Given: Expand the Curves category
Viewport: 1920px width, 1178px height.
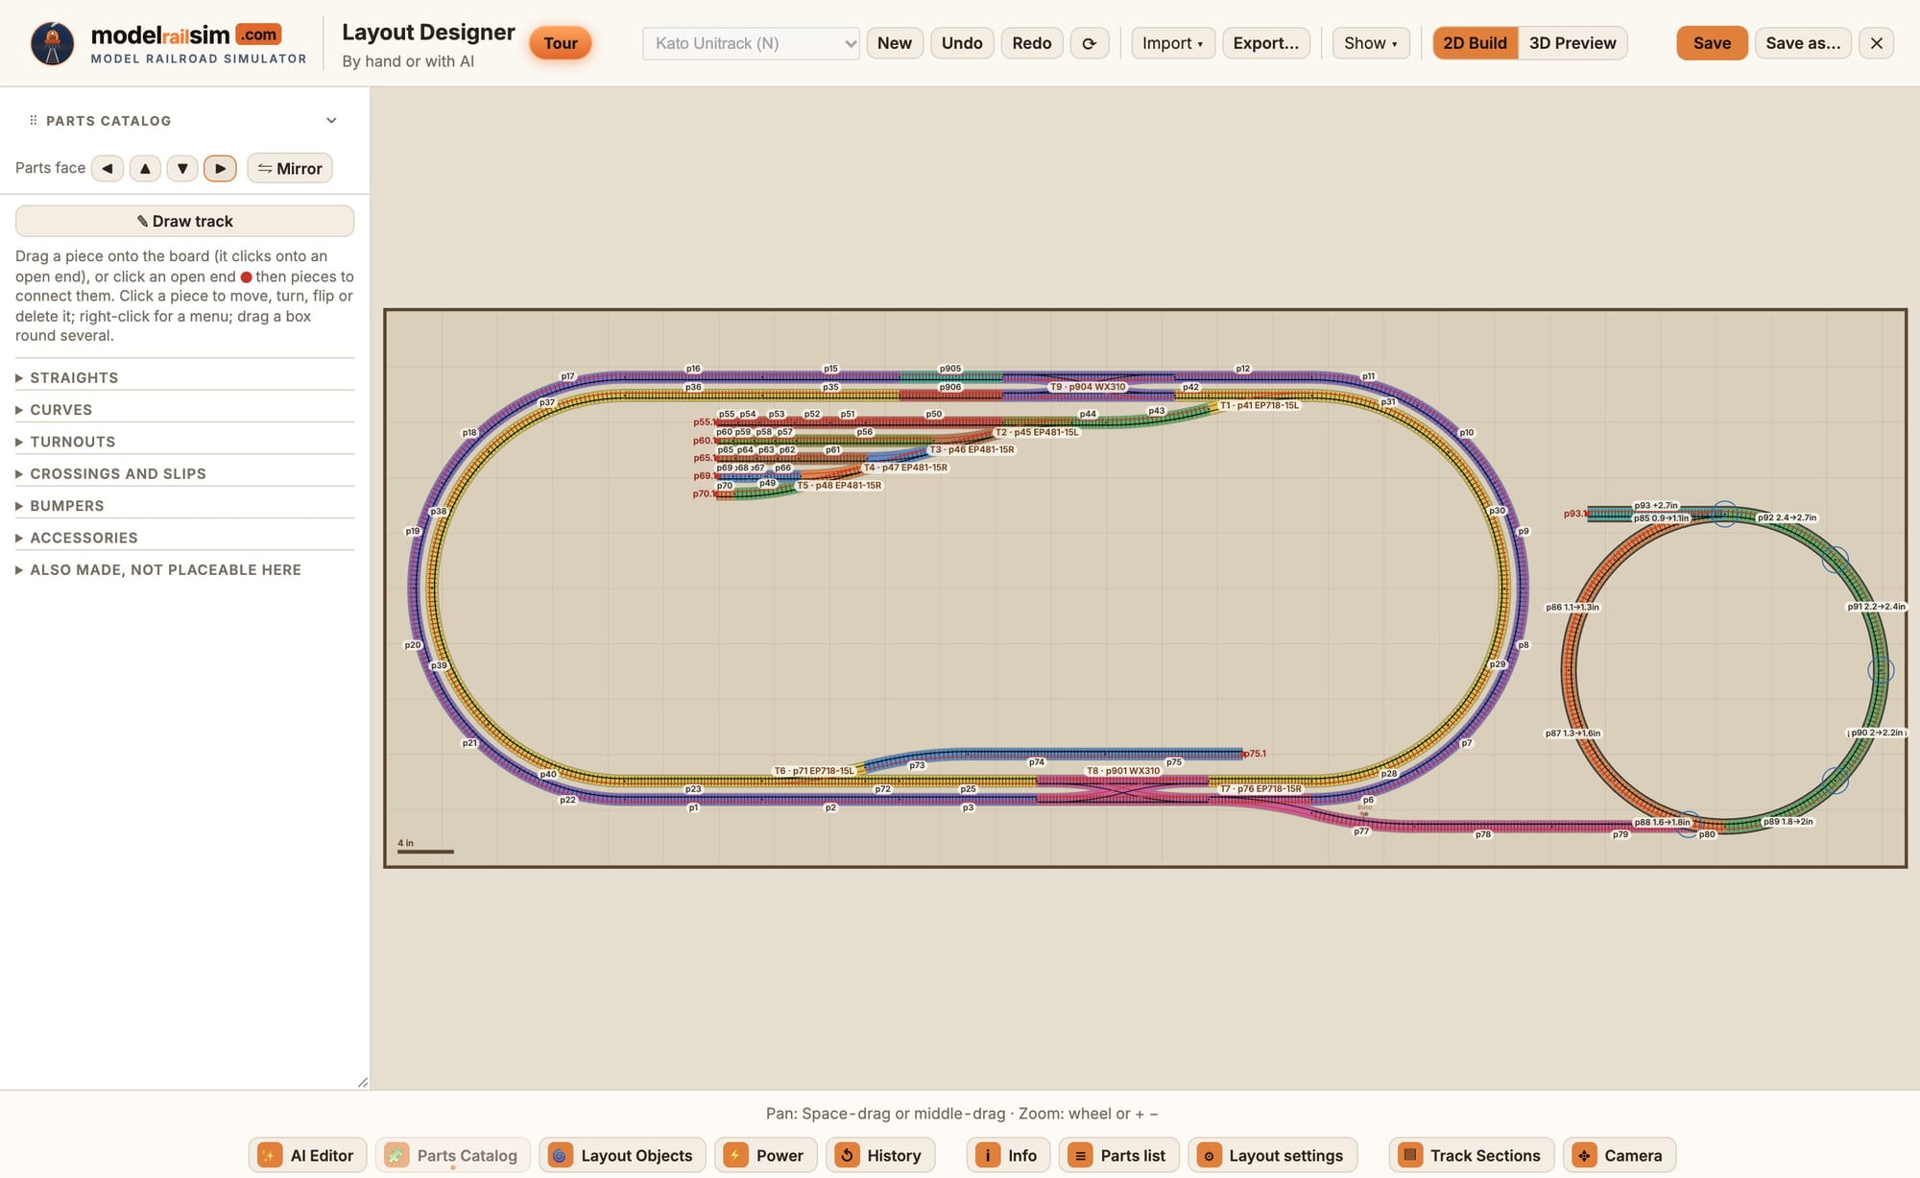Looking at the screenshot, I should point(184,410).
